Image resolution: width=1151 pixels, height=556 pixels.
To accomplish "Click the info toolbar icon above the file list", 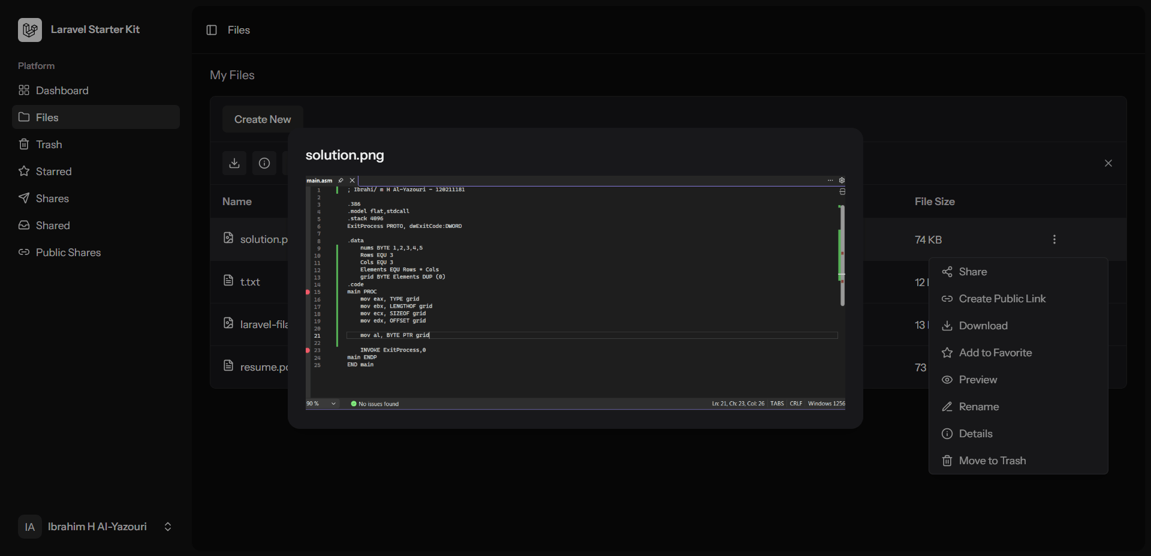I will (x=264, y=163).
